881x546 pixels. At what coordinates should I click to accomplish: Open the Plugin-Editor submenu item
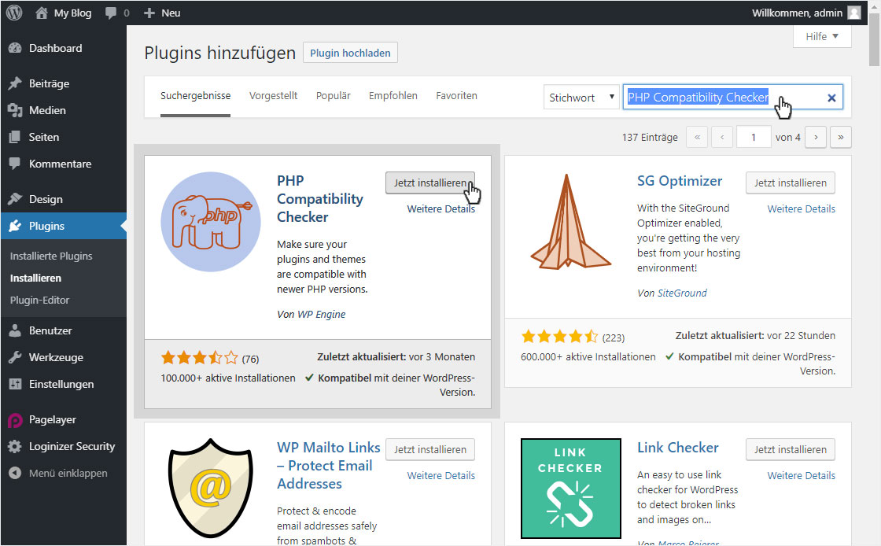coord(39,300)
